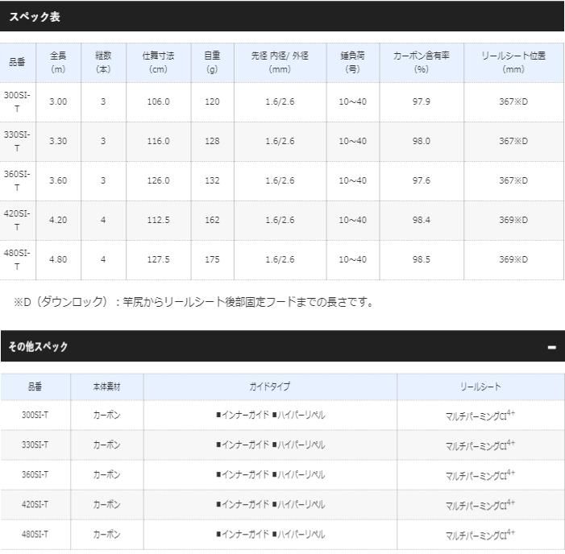Select the 3.00 length value

coord(58,102)
